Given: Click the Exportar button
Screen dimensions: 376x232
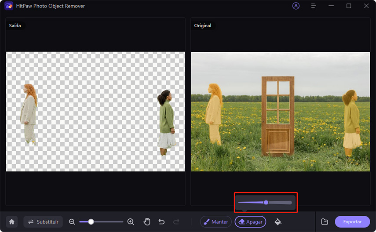Looking at the screenshot, I should click(352, 222).
